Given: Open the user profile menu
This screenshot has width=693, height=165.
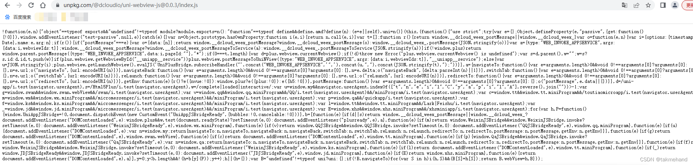Looking at the screenshot, I should pyautogui.click(x=675, y=5).
